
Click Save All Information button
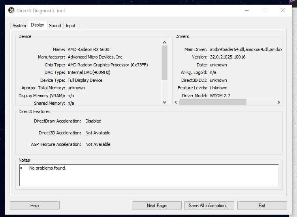click(x=209, y=206)
